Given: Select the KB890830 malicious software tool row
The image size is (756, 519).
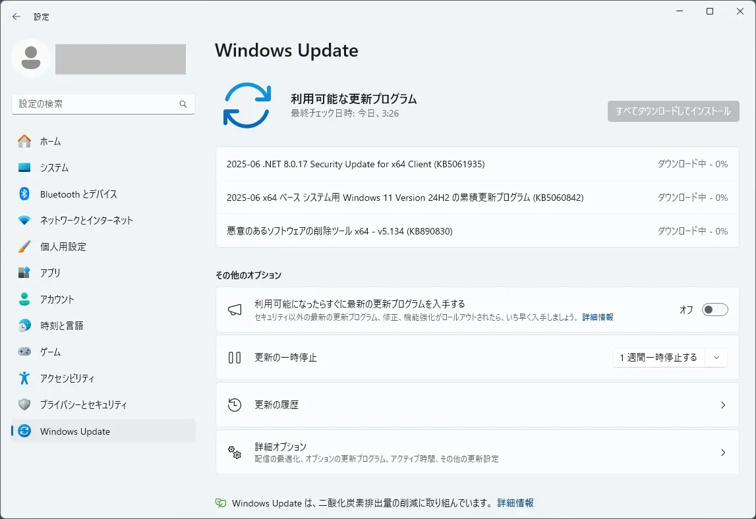Looking at the screenshot, I should [x=477, y=231].
